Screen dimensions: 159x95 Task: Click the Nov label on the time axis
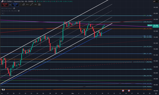tap(73, 93)
